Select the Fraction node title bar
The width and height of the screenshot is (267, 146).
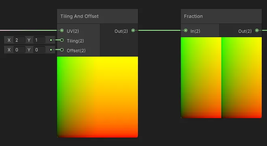tap(221, 16)
